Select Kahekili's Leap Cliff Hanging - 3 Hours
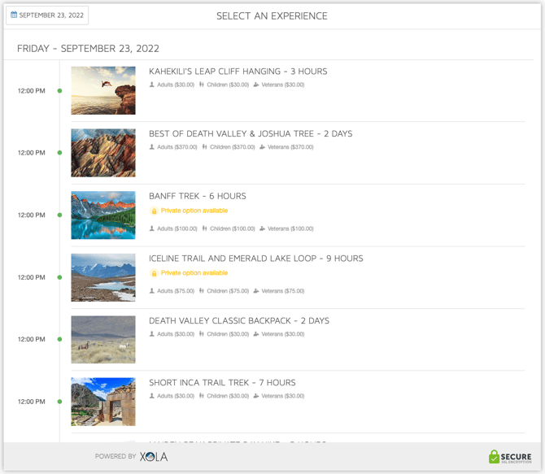545x474 pixels. 238,72
